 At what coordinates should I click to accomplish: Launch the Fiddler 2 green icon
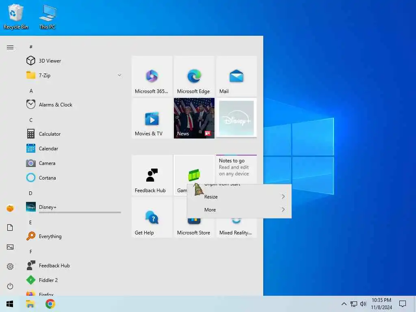pyautogui.click(x=31, y=280)
